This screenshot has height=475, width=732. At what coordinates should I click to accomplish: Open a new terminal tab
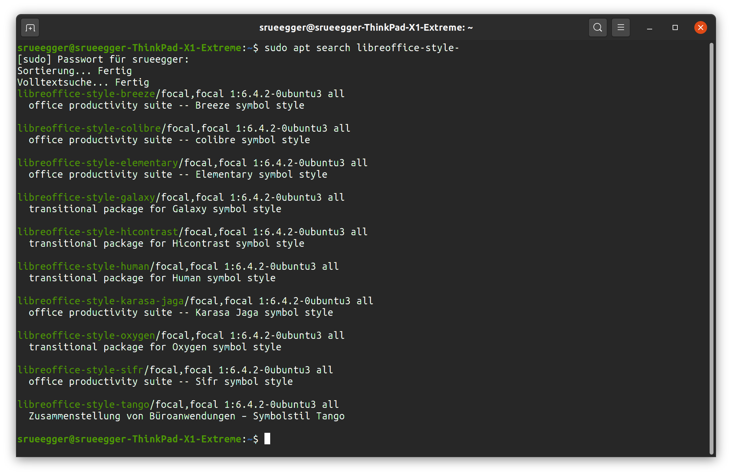click(30, 28)
